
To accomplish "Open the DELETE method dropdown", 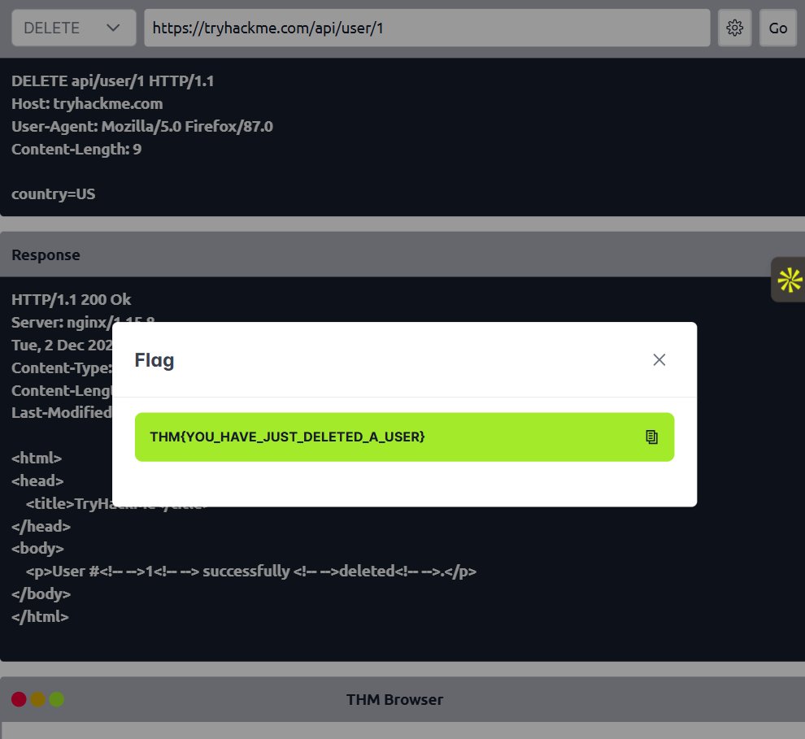I will point(74,28).
